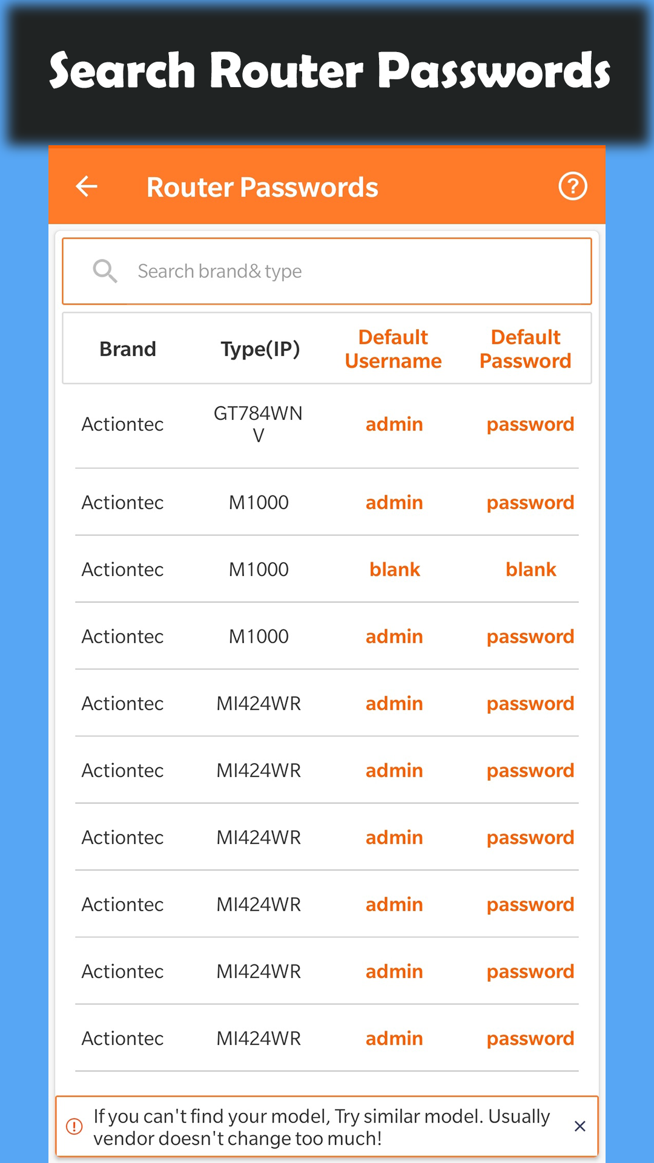The height and width of the screenshot is (1163, 654).
Task: Tap the Router Passwords title bar
Action: click(x=262, y=186)
